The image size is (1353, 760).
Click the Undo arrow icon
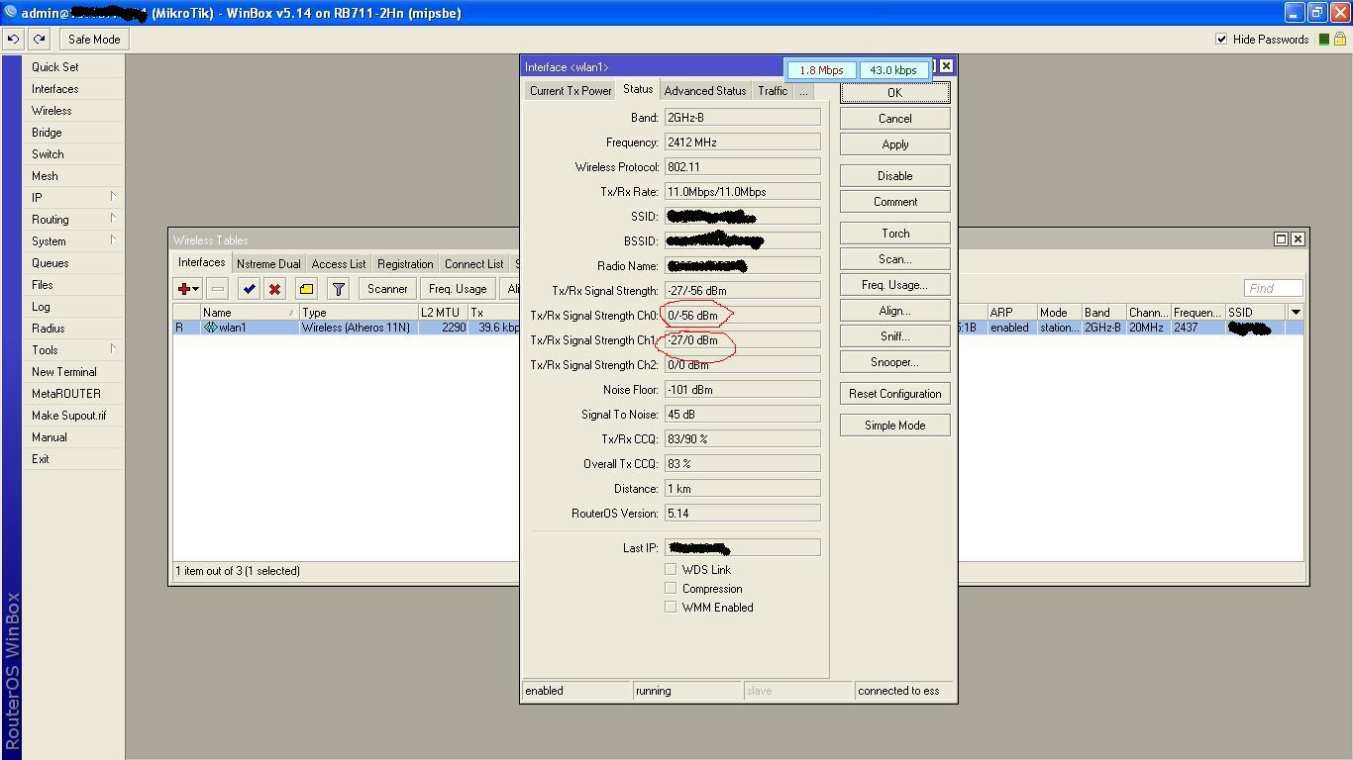(x=13, y=40)
